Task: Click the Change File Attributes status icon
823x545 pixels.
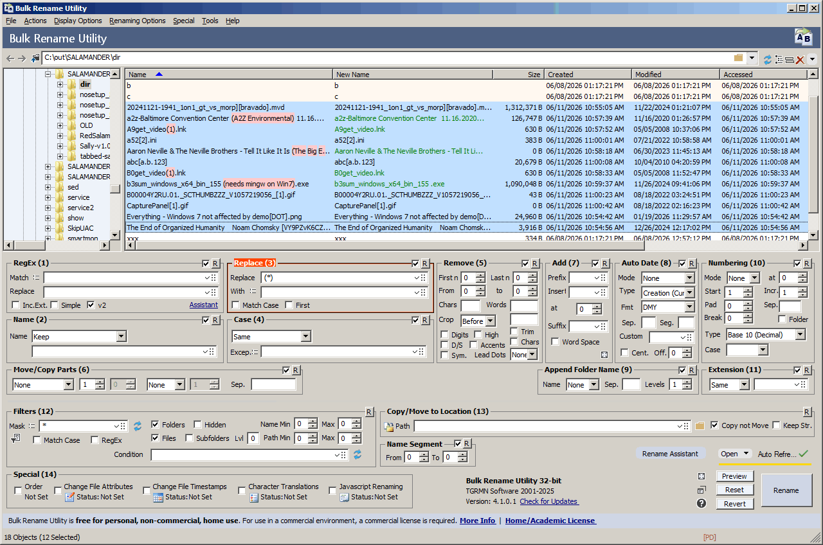Action: click(70, 497)
